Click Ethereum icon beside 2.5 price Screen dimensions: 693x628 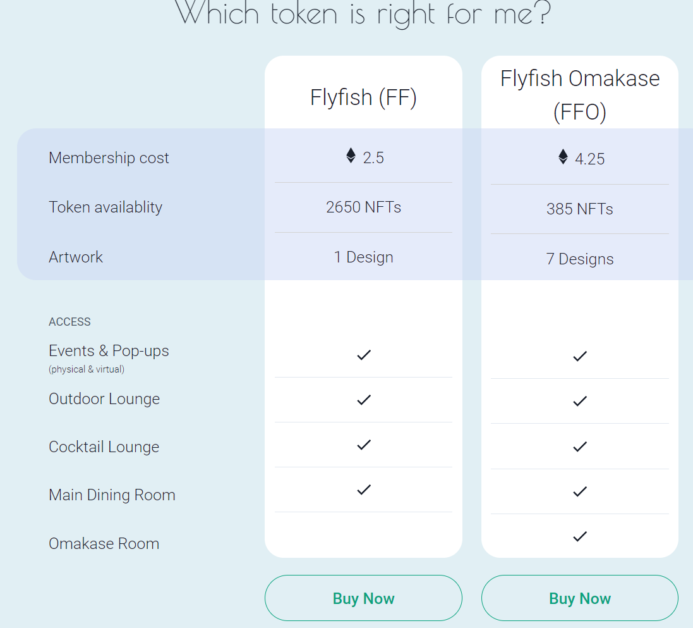pyautogui.click(x=351, y=156)
